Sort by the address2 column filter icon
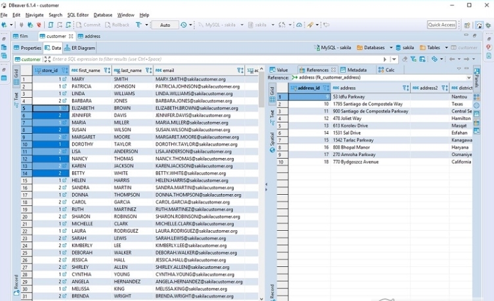 pyautogui.click(x=445, y=88)
